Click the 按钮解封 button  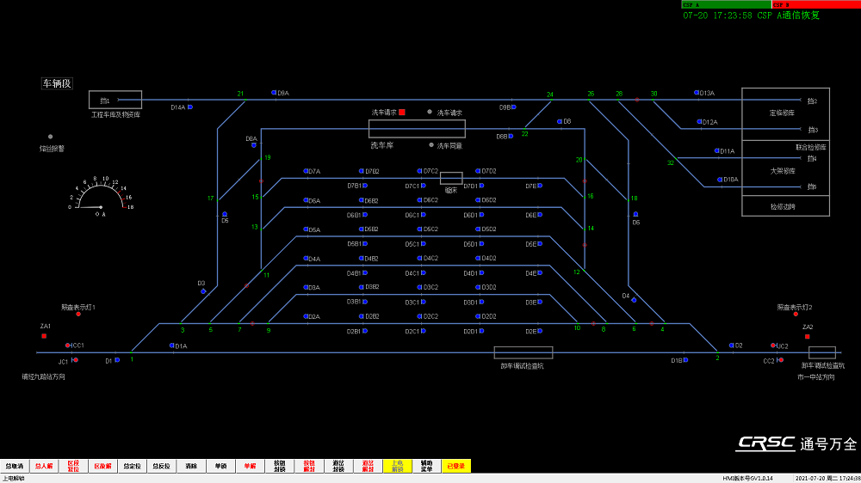point(309,466)
